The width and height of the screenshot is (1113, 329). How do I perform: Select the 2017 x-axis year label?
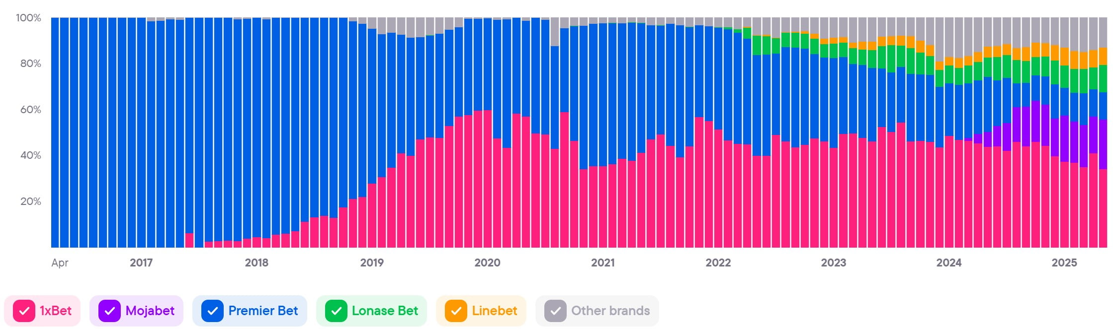(x=141, y=263)
